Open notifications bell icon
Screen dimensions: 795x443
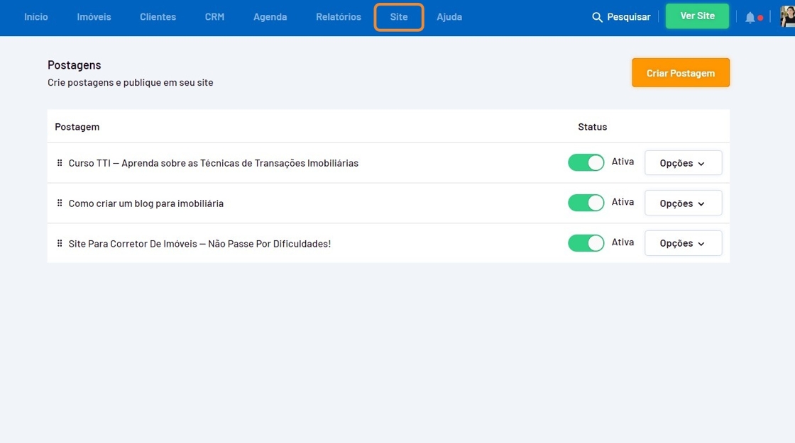[750, 17]
